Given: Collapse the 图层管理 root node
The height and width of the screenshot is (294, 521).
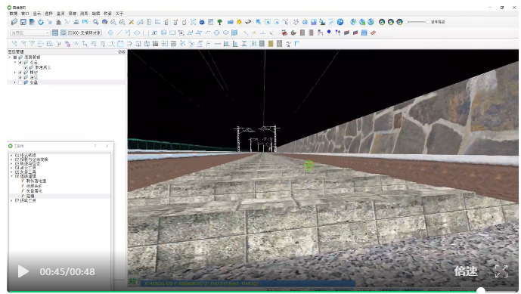Looking at the screenshot, I should 10,57.
